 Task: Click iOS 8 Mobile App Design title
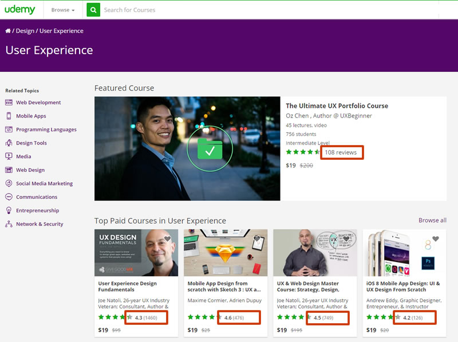tap(403, 287)
